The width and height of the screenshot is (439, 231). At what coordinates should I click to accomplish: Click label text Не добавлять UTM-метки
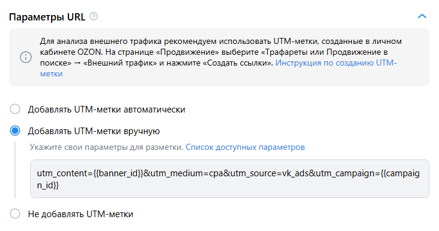coord(80,214)
